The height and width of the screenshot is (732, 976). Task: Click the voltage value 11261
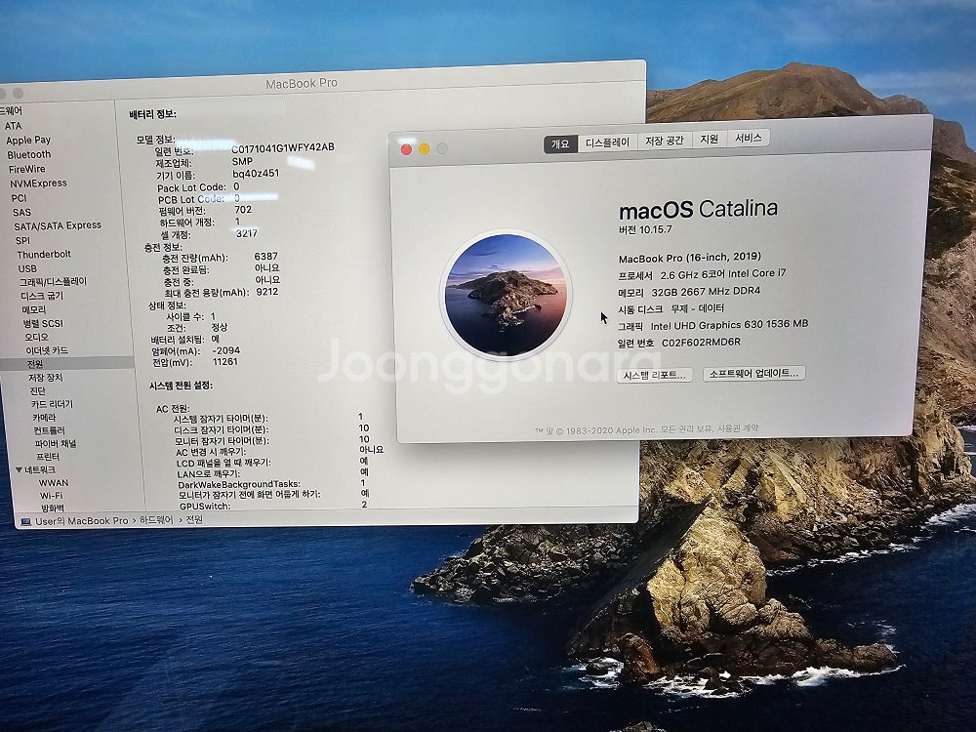(x=225, y=362)
